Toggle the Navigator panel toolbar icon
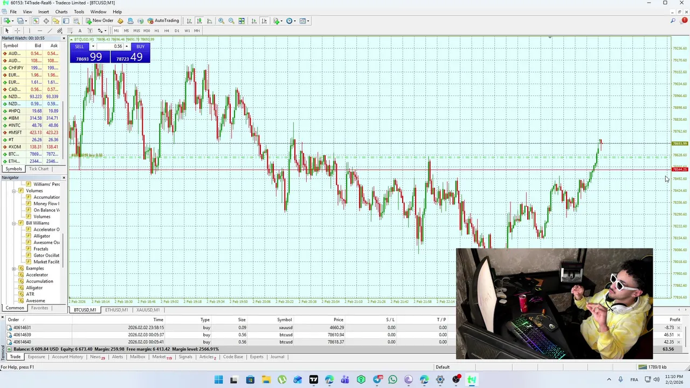This screenshot has height=388, width=690. [x=56, y=20]
